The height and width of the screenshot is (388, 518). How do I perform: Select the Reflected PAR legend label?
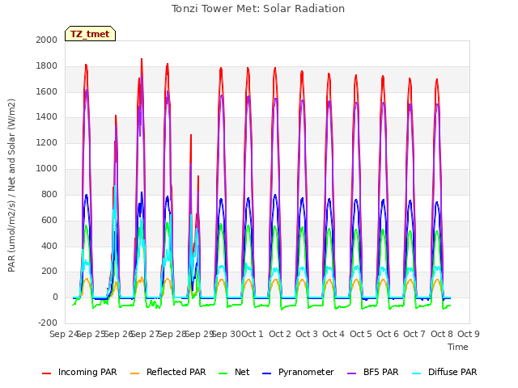point(176,372)
